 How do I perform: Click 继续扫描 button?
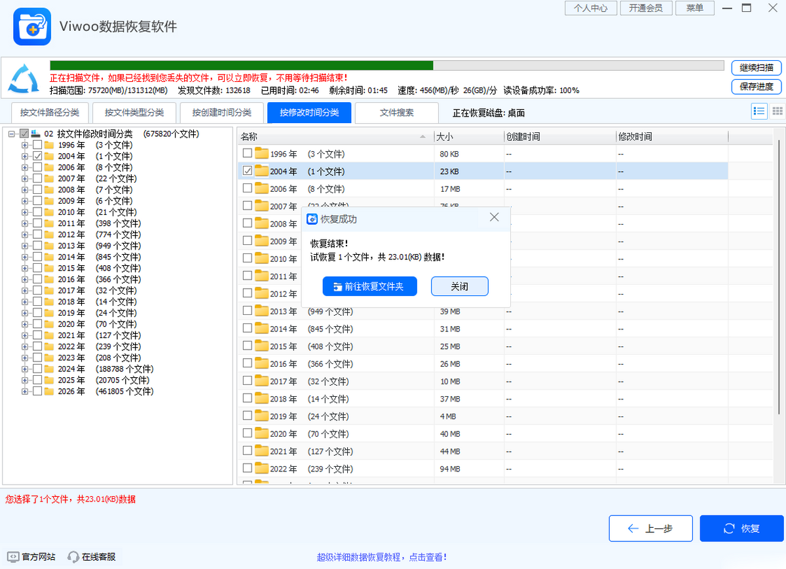click(757, 67)
